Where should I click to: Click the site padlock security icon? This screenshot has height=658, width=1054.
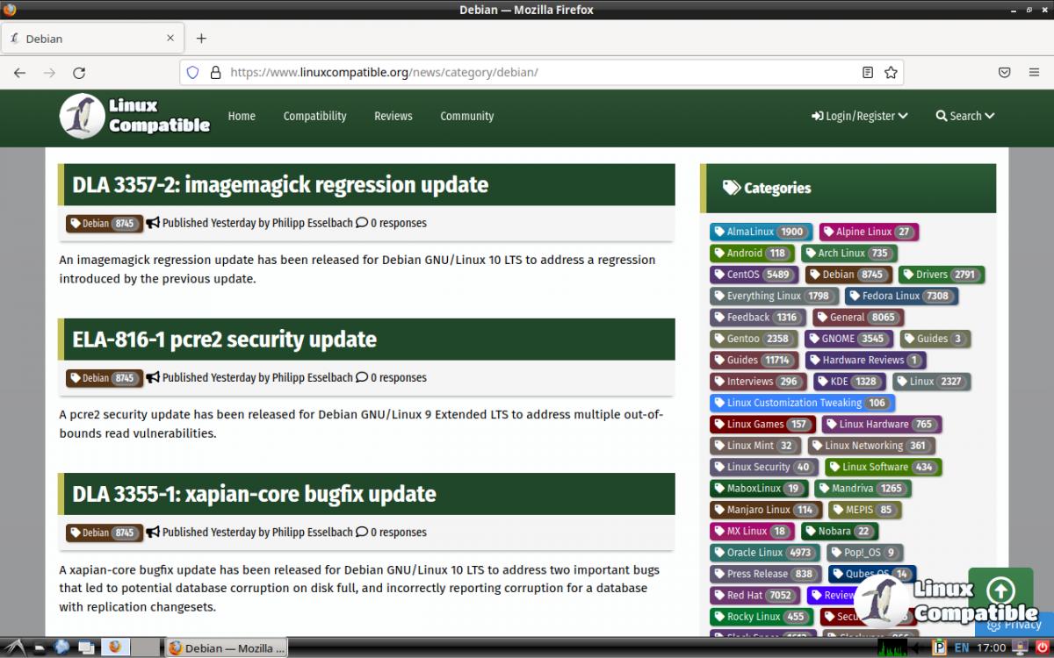tap(214, 73)
